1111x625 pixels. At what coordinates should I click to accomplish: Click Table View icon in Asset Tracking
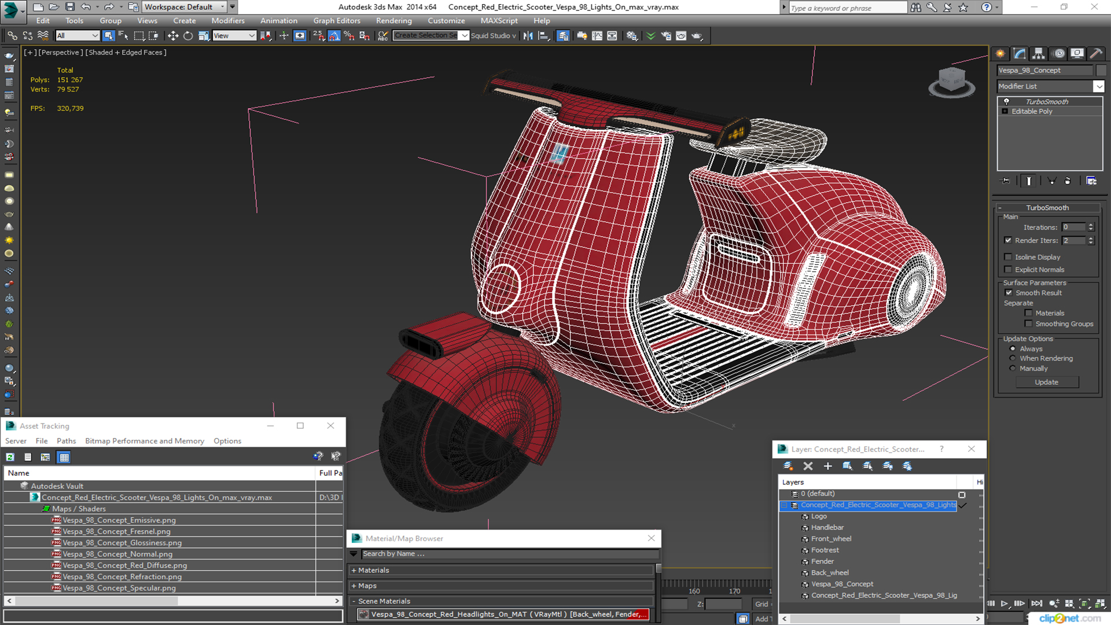[x=64, y=457]
